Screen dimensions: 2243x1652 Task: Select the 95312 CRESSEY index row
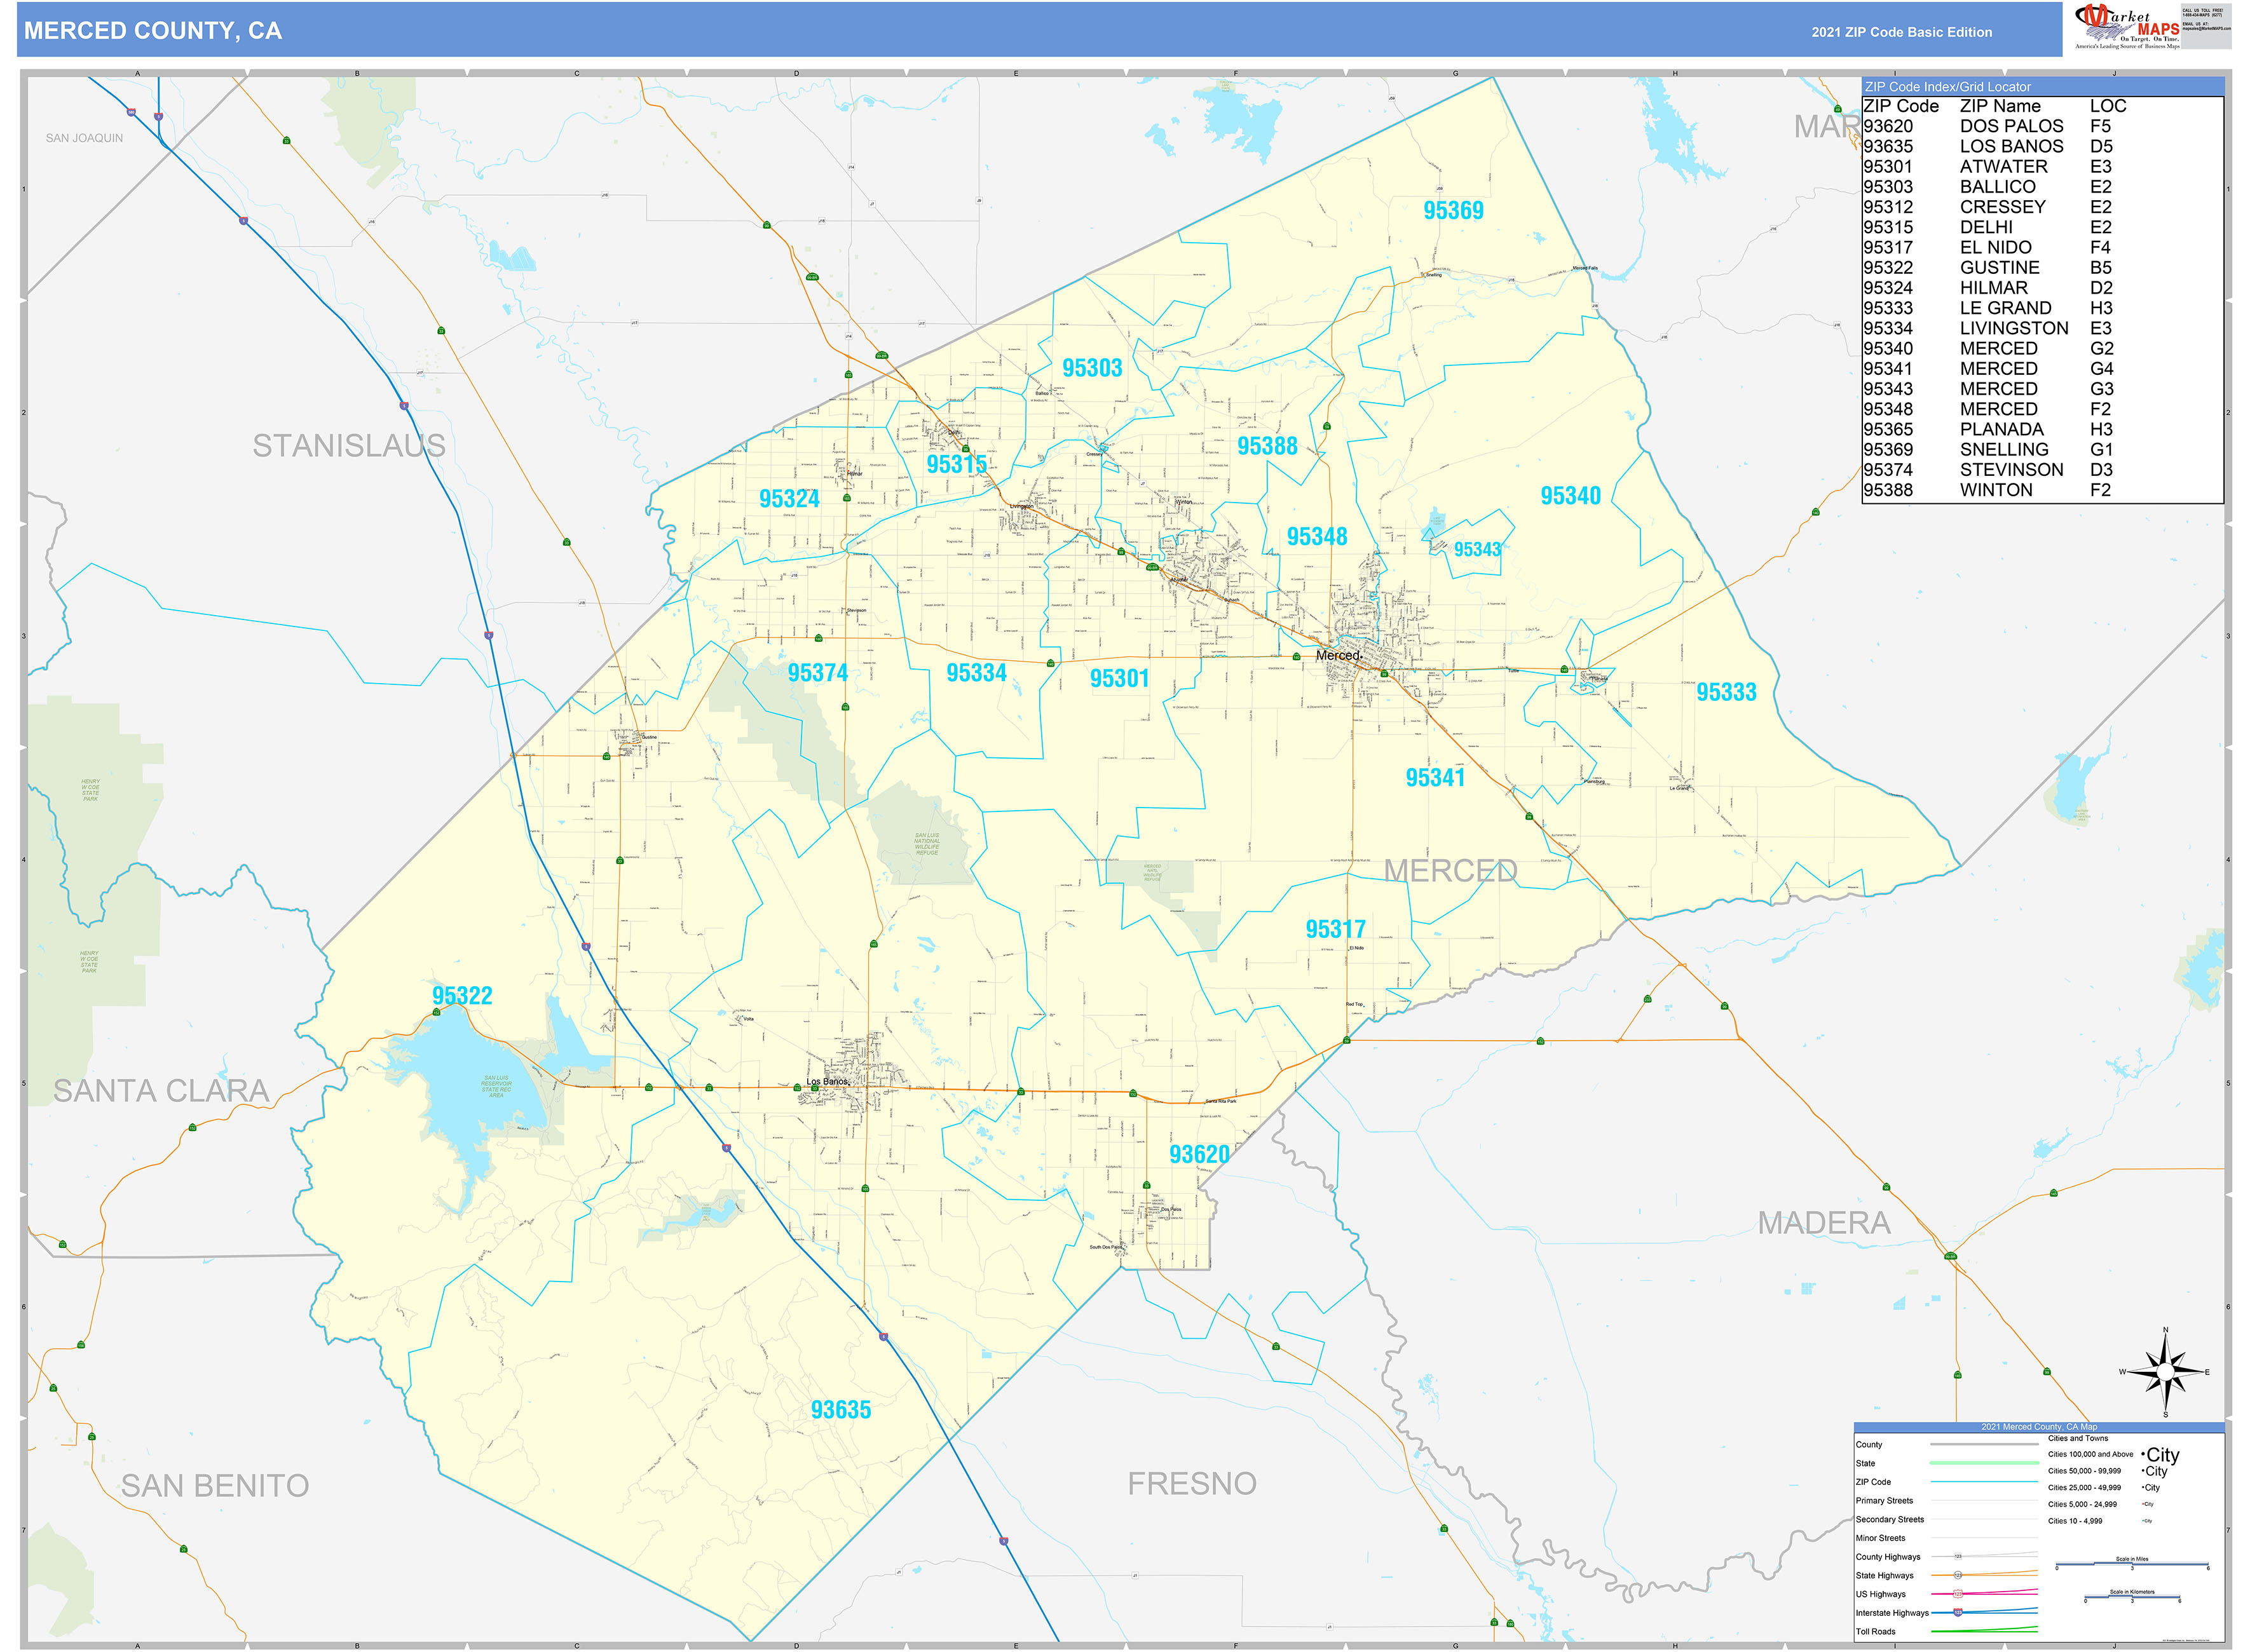coord(1988,207)
